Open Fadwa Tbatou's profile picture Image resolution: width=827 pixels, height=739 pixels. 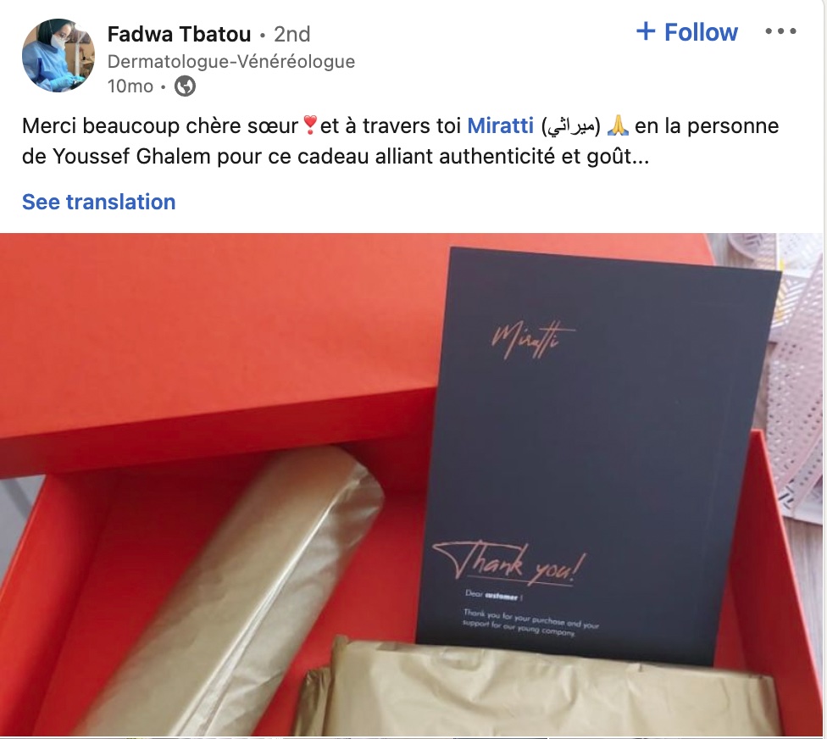[58, 55]
